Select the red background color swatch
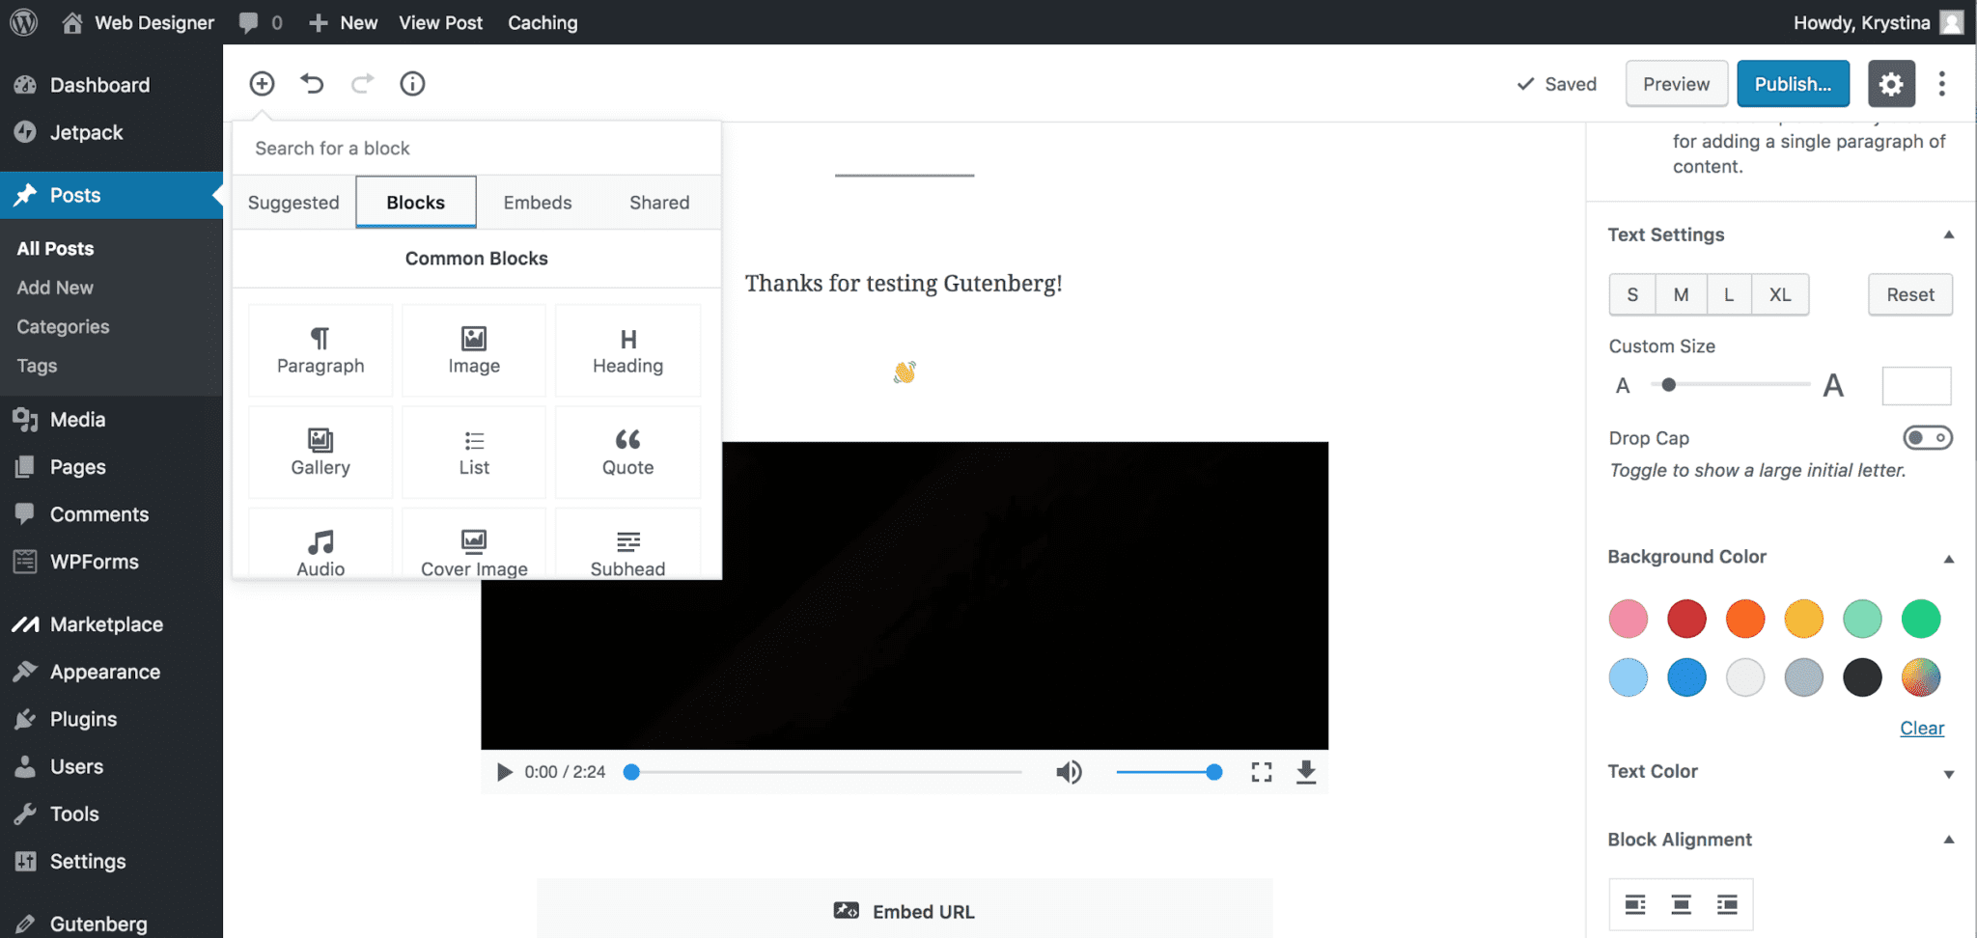Image resolution: width=1977 pixels, height=938 pixels. click(x=1686, y=619)
